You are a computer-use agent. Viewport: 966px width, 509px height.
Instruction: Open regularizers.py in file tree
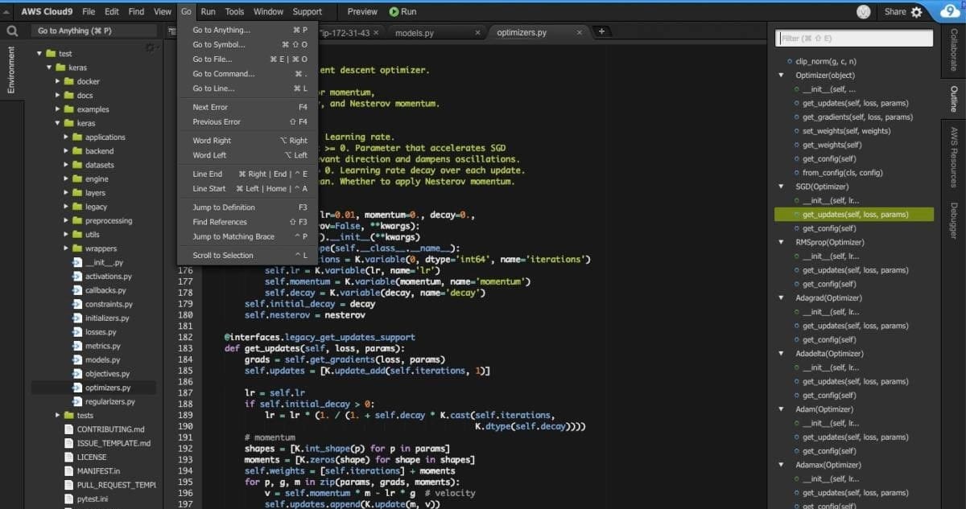tap(109, 401)
